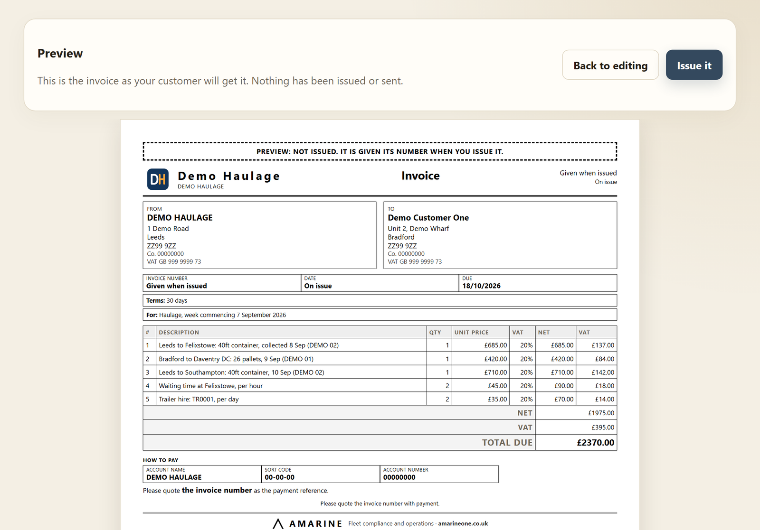Click the TOTAL DUE label
This screenshot has width=760, height=530.
click(x=507, y=443)
